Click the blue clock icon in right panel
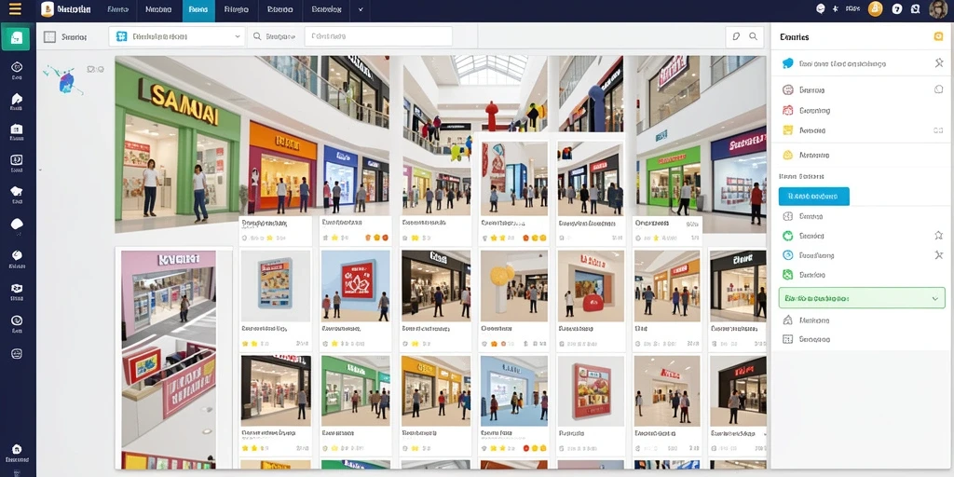 click(x=788, y=255)
